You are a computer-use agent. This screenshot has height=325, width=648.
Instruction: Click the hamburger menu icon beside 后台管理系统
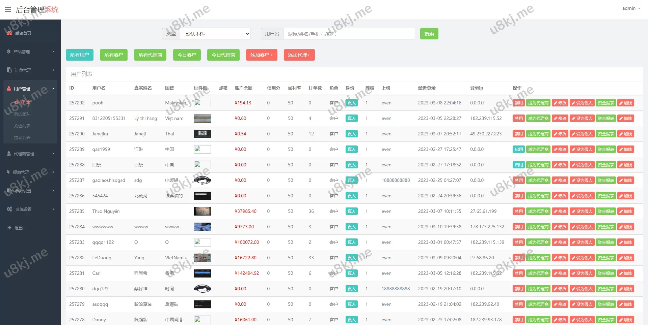(8, 9)
